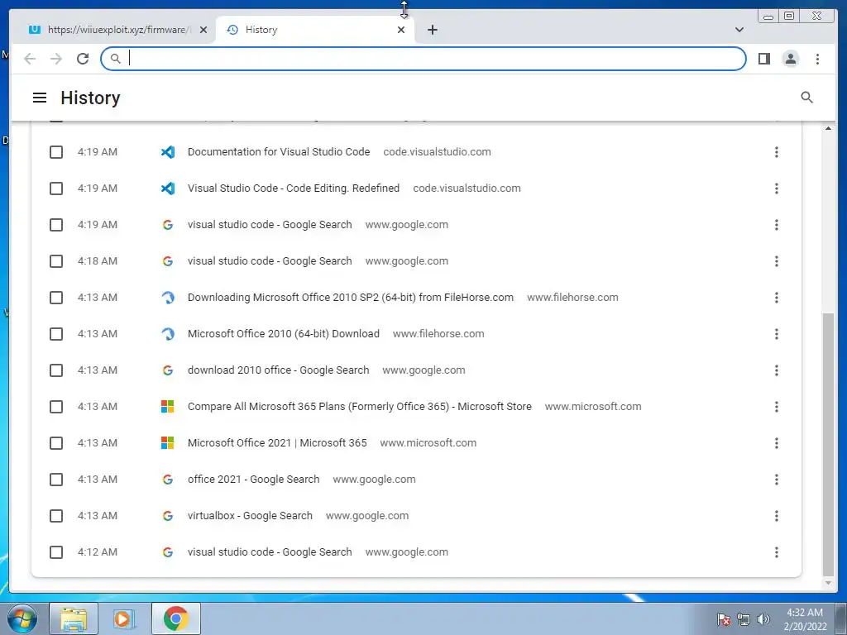Viewport: 847px width, 635px height.
Task: Open Microsoft Office 2010 (64-bit) Download link
Action: pos(284,334)
